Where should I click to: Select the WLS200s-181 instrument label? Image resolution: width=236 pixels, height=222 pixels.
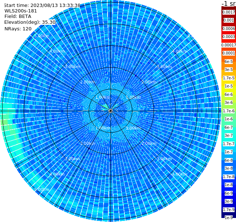coord(21,11)
